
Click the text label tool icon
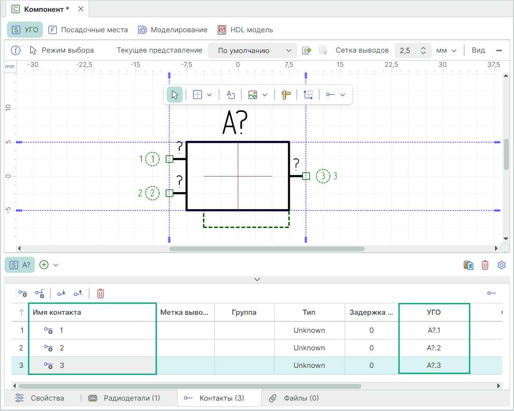pyautogui.click(x=230, y=95)
